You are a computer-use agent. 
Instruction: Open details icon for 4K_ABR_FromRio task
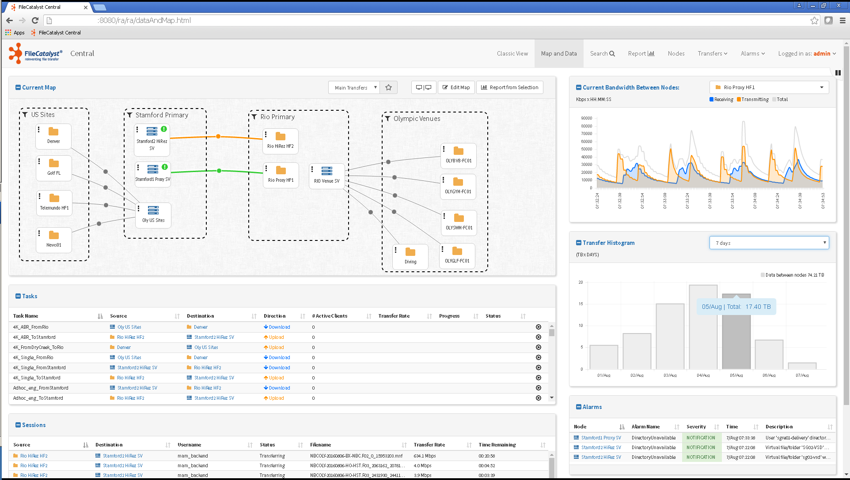pyautogui.click(x=538, y=327)
